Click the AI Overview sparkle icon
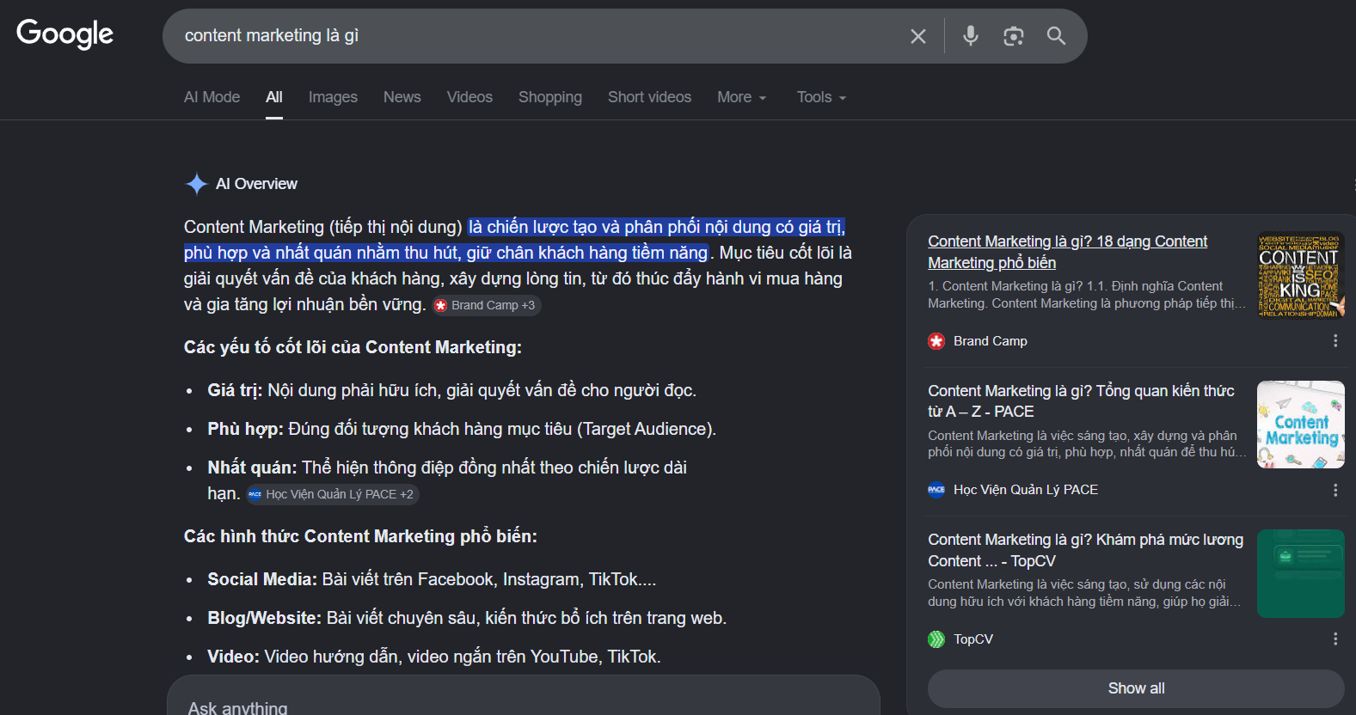The height and width of the screenshot is (715, 1356). pyautogui.click(x=196, y=184)
